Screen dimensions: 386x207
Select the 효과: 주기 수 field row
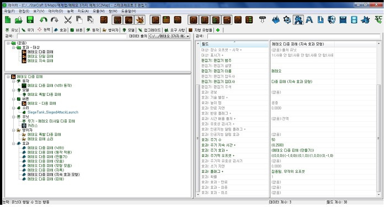click(235, 140)
